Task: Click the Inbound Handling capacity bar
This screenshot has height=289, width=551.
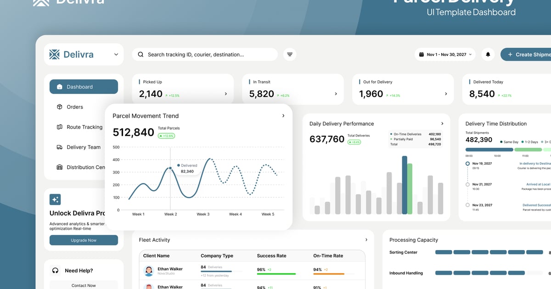Action: click(x=489, y=273)
